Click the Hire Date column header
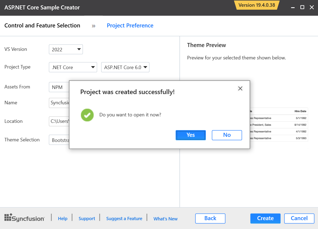Screen dimensions: 318x229 [300, 111]
